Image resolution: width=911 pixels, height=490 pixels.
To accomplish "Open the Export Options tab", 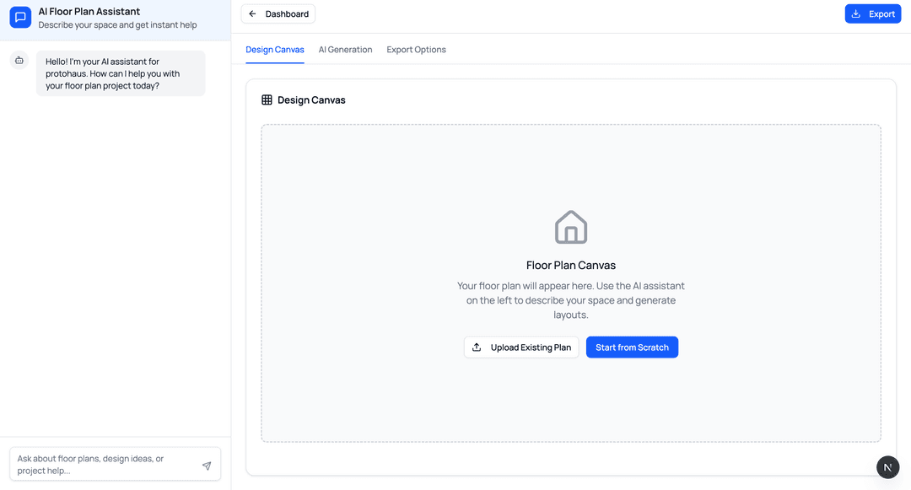I will 416,50.
